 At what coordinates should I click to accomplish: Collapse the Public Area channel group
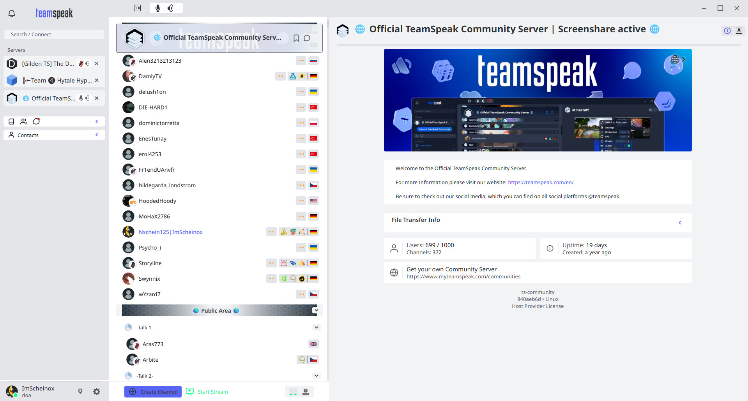(x=316, y=310)
